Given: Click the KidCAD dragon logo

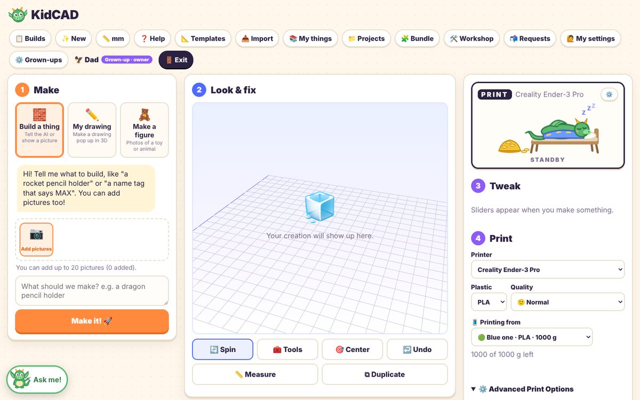Looking at the screenshot, I should pyautogui.click(x=18, y=14).
